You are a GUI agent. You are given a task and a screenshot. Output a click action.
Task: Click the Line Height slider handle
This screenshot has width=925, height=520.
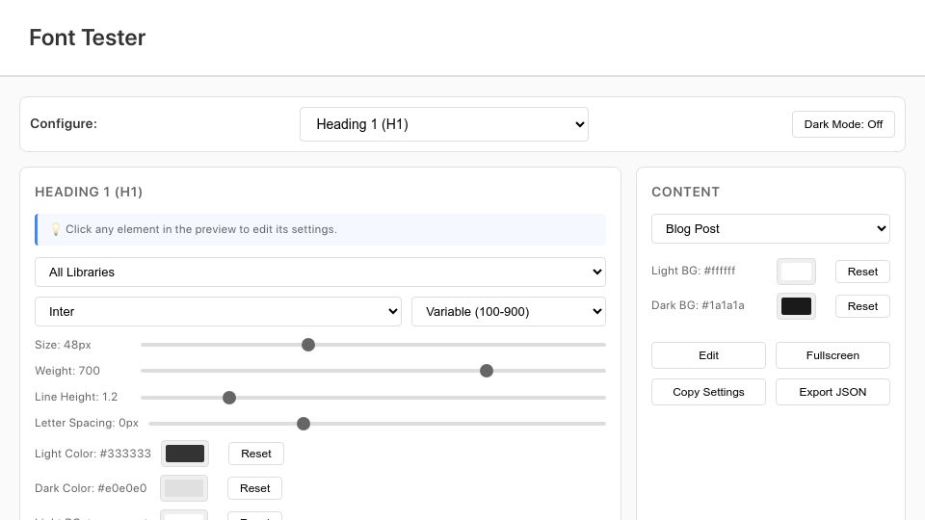pyautogui.click(x=229, y=398)
